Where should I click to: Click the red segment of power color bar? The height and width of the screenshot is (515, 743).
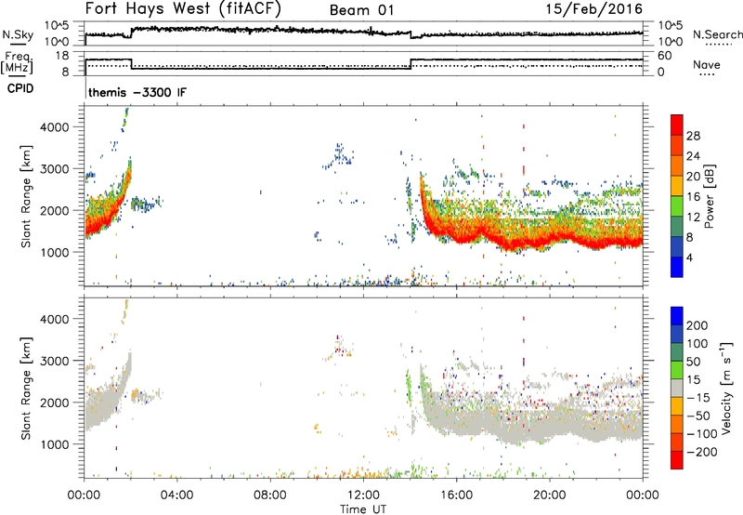pos(677,125)
